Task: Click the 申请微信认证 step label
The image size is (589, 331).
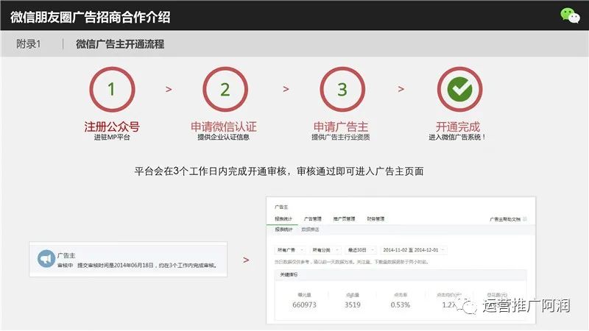Action: [x=224, y=127]
